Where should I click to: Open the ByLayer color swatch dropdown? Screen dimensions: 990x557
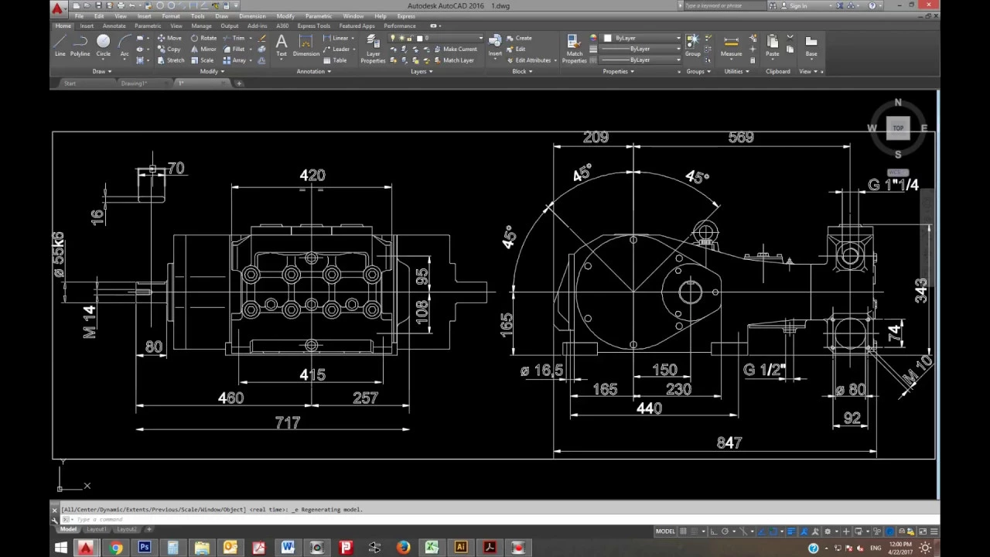pyautogui.click(x=642, y=38)
